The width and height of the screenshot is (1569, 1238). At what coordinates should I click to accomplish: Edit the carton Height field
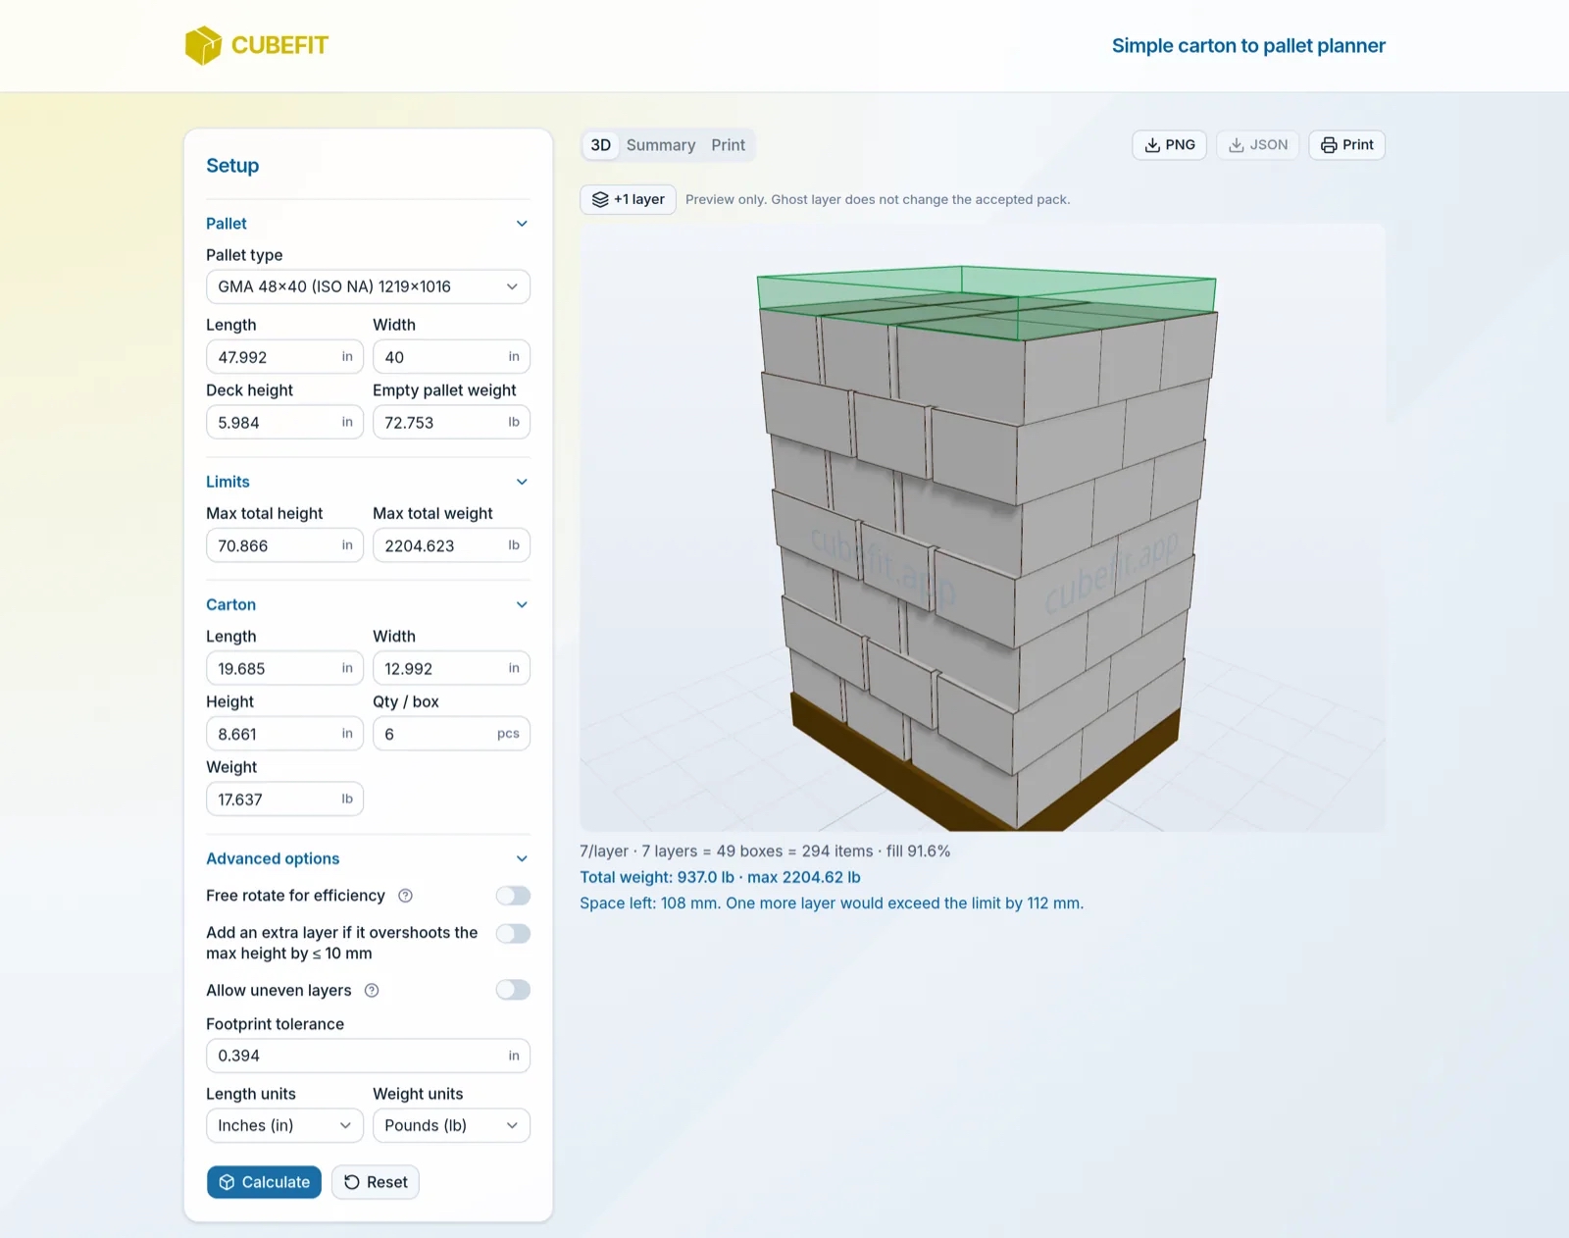[284, 734]
